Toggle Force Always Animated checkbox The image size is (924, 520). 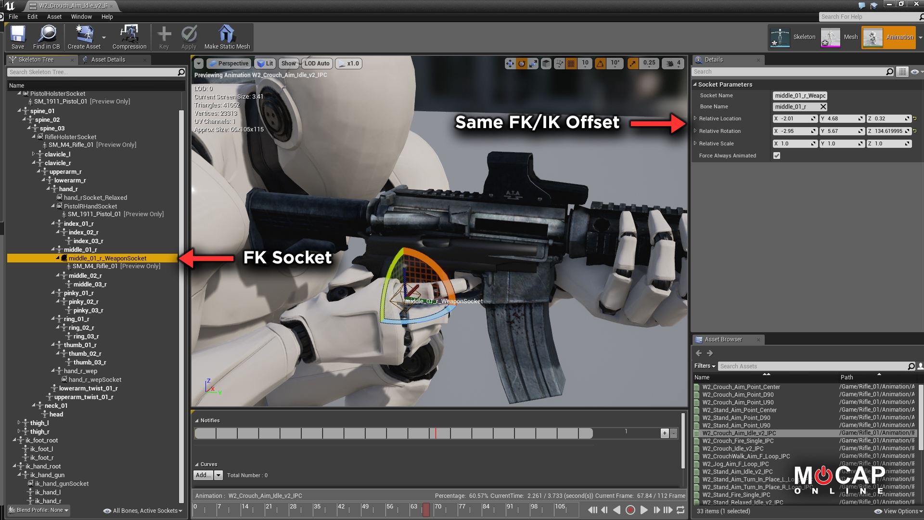[x=777, y=156]
